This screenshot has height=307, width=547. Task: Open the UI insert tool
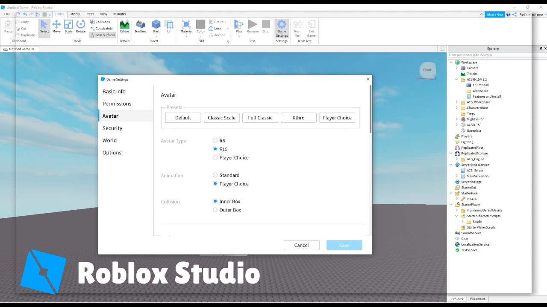point(169,26)
